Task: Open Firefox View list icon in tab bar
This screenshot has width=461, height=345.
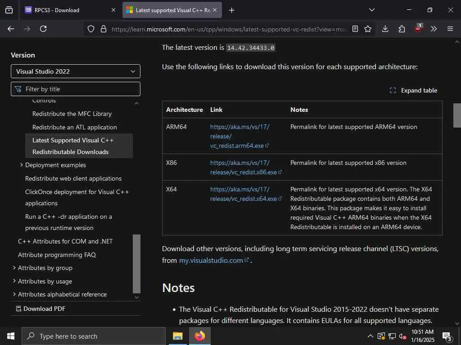Action: [x=9, y=10]
